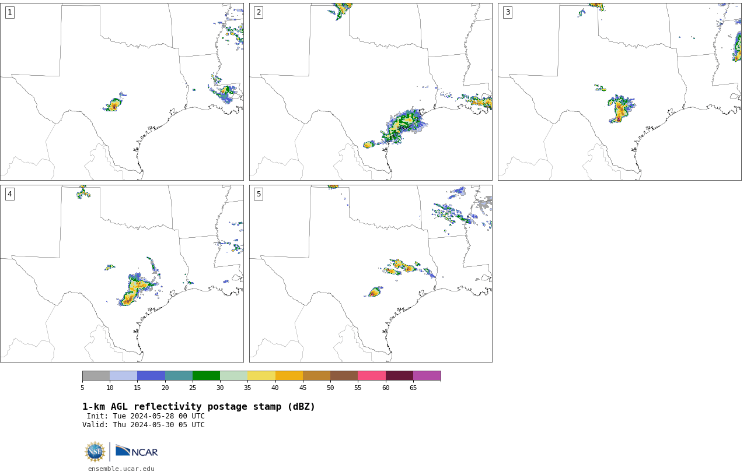The width and height of the screenshot is (747, 475).
Task: Open ensemble member 1 reflectivity map
Action: pyautogui.click(x=122, y=92)
